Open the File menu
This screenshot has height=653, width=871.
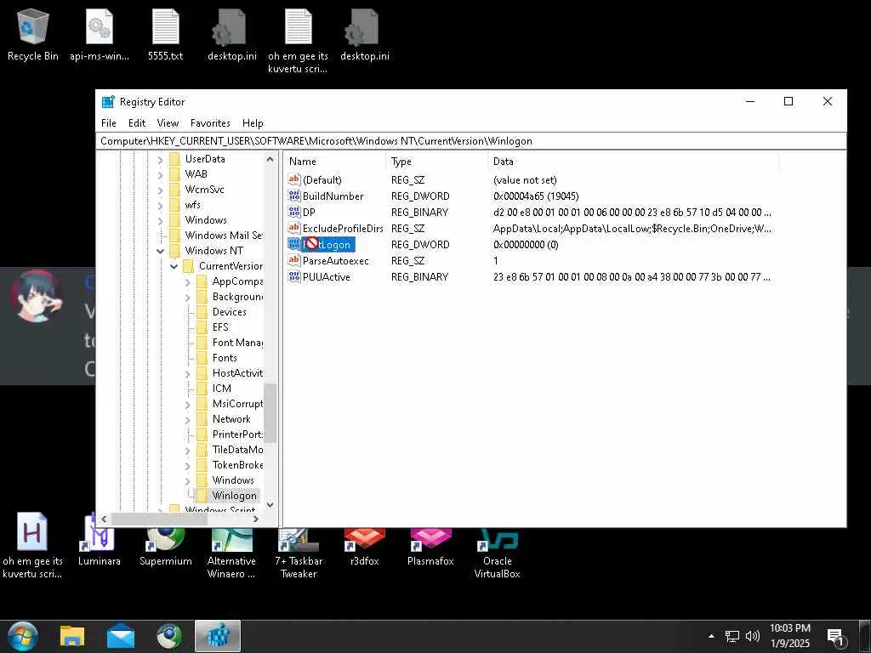point(108,123)
